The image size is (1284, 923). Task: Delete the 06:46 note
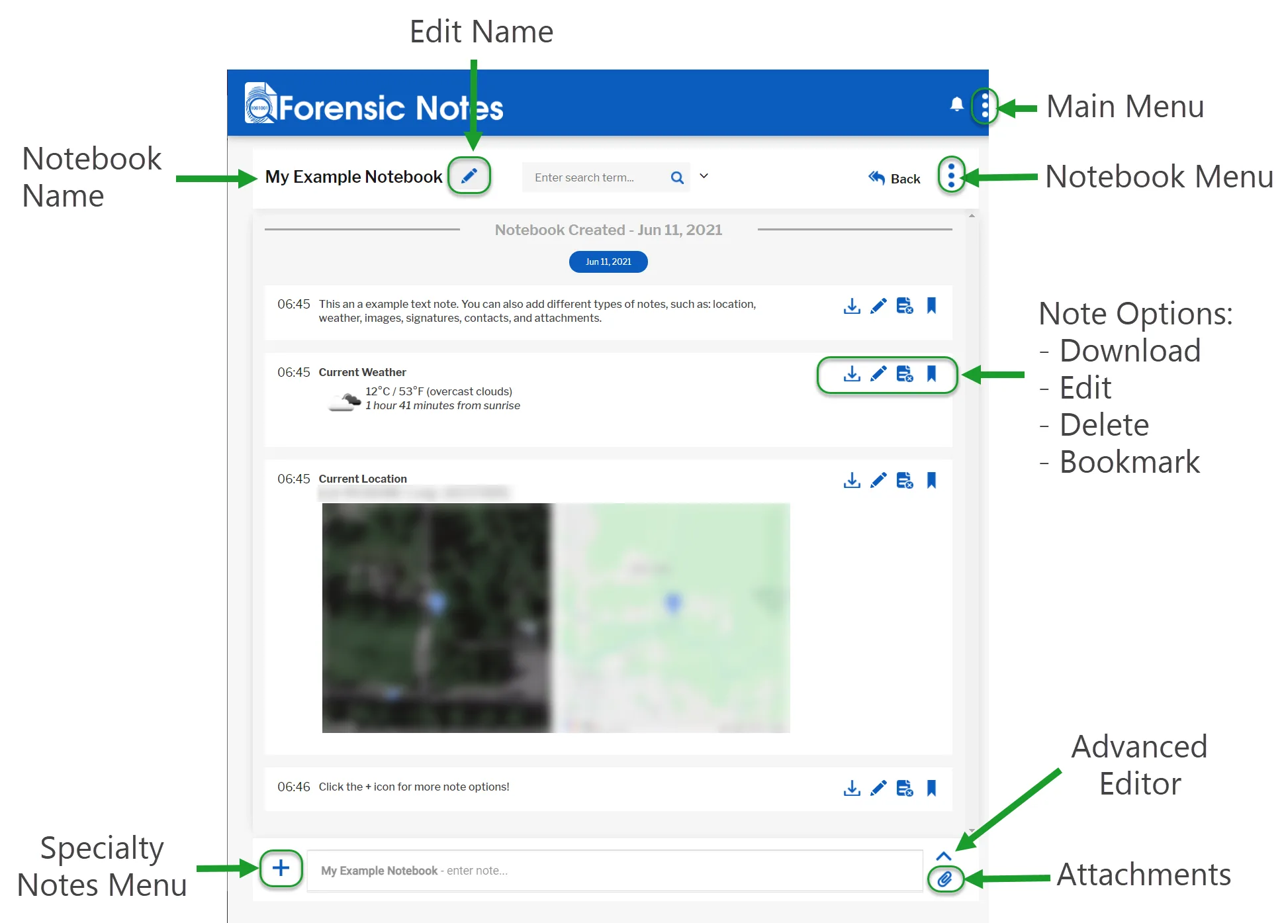point(905,789)
